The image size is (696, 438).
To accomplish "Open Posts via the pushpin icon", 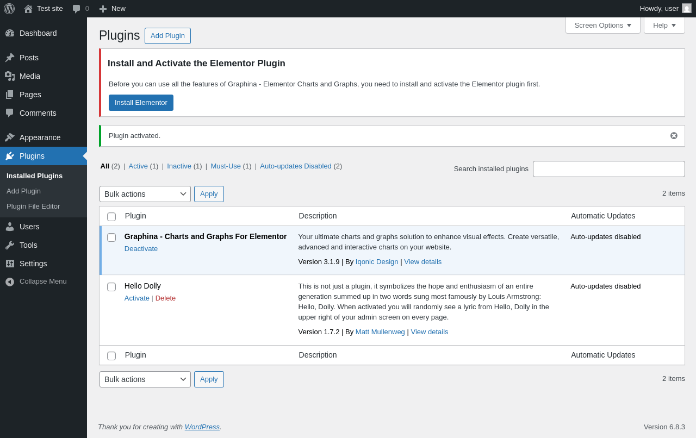I will click(10, 58).
